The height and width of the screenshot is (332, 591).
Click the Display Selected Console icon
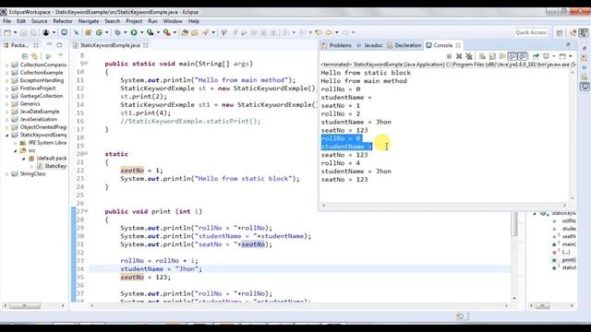point(546,56)
